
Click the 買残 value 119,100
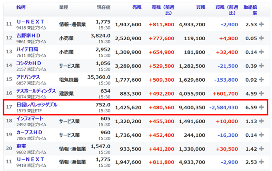pyautogui.click(x=195, y=38)
